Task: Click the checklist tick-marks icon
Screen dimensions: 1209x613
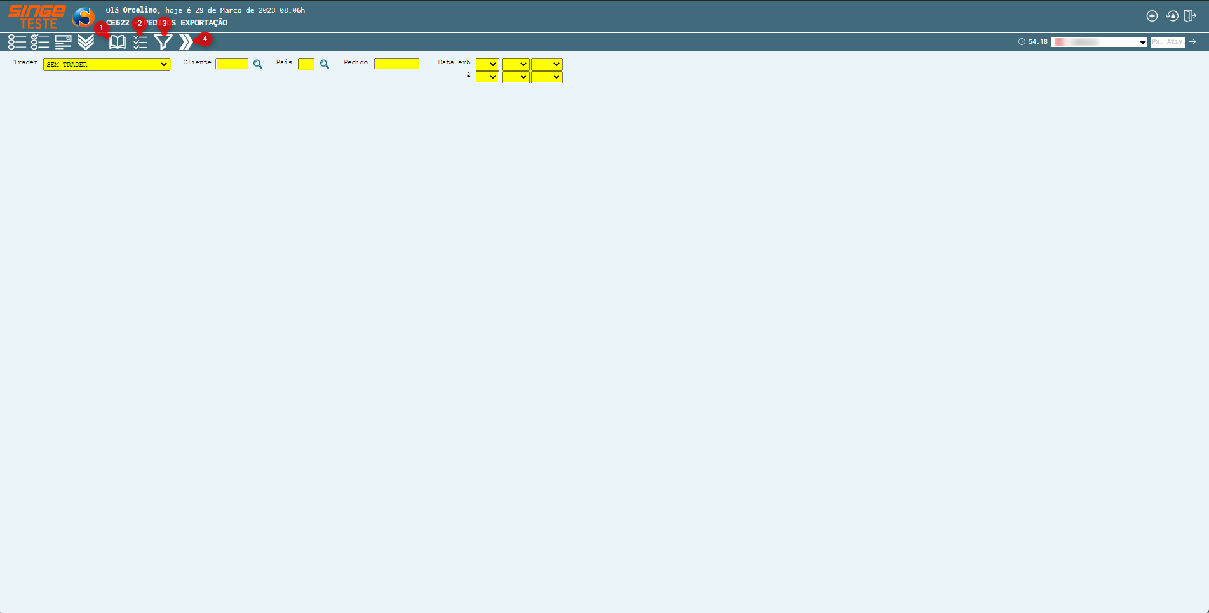Action: point(140,42)
